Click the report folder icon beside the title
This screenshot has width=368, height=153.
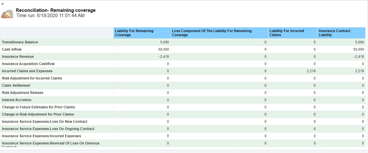7,14
